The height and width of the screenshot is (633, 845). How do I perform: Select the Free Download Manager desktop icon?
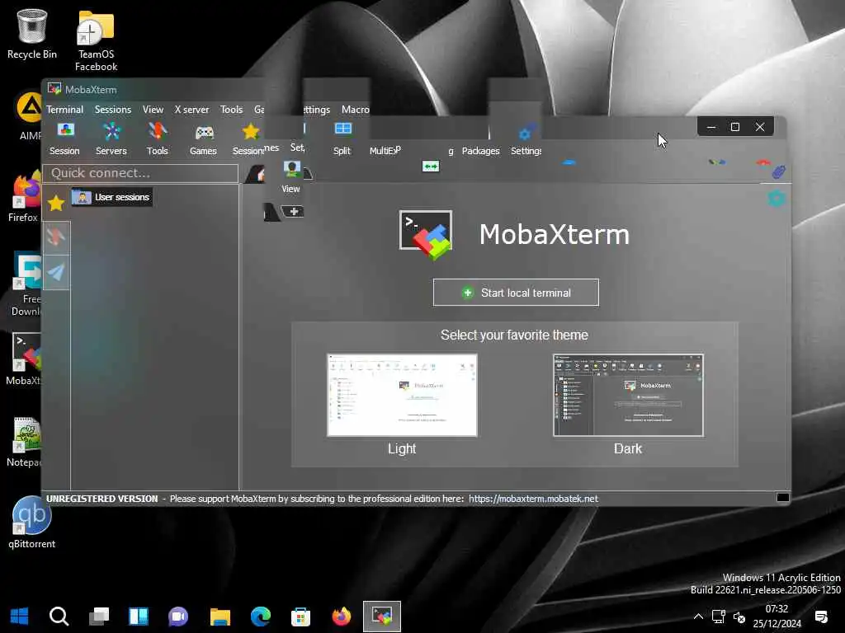[26, 284]
